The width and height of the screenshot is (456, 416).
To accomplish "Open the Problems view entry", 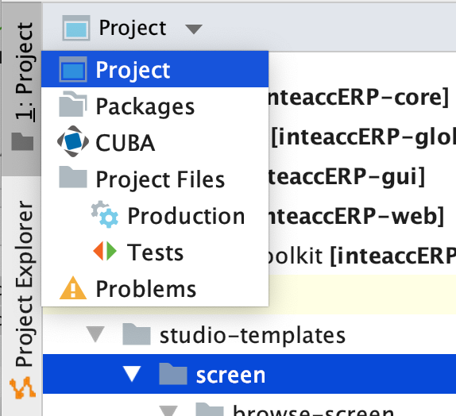I will (155, 289).
